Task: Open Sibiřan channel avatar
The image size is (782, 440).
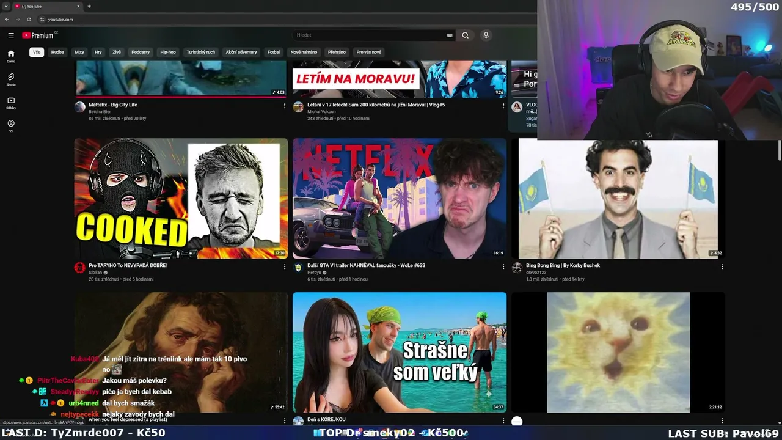Action: click(x=80, y=268)
